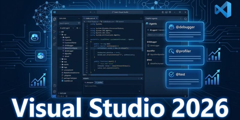Image resolution: width=240 pixels, height=120 pixels.
Task: Open the Source Control view in activity bar
Action: 55,32
